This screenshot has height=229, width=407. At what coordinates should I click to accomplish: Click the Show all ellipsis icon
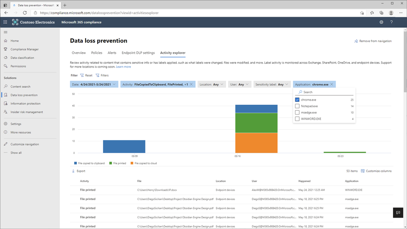[x=6, y=153]
